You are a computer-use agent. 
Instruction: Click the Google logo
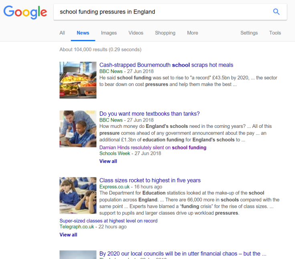point(25,12)
